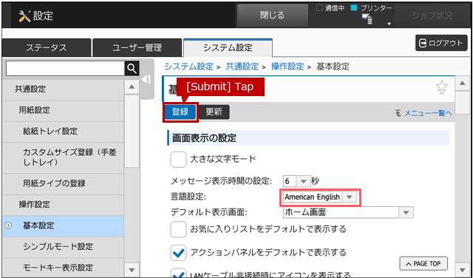The image size is (473, 278).
Task: Click システム設定 breadcrumb link
Action: [x=189, y=67]
